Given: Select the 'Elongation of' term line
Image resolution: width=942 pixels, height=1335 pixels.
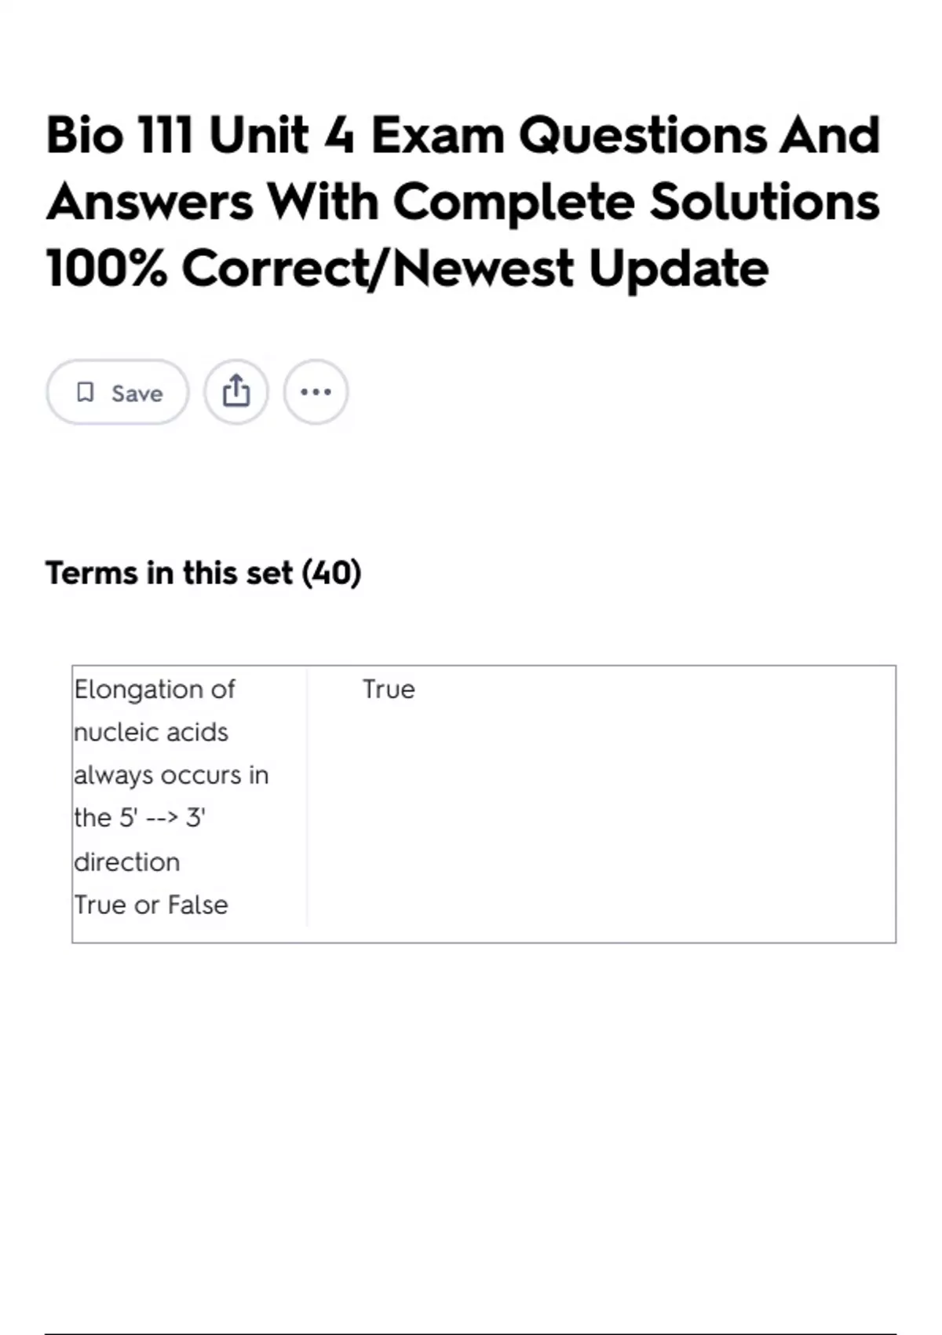Looking at the screenshot, I should (x=155, y=689).
